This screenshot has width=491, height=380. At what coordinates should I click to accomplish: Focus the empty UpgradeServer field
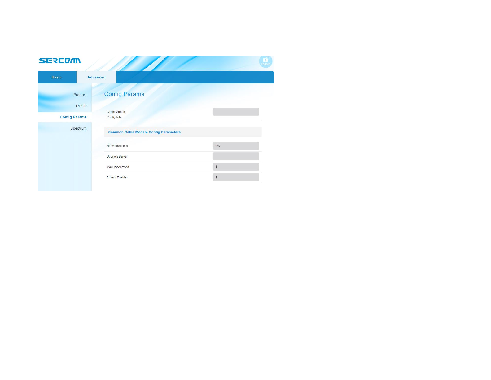(x=236, y=156)
